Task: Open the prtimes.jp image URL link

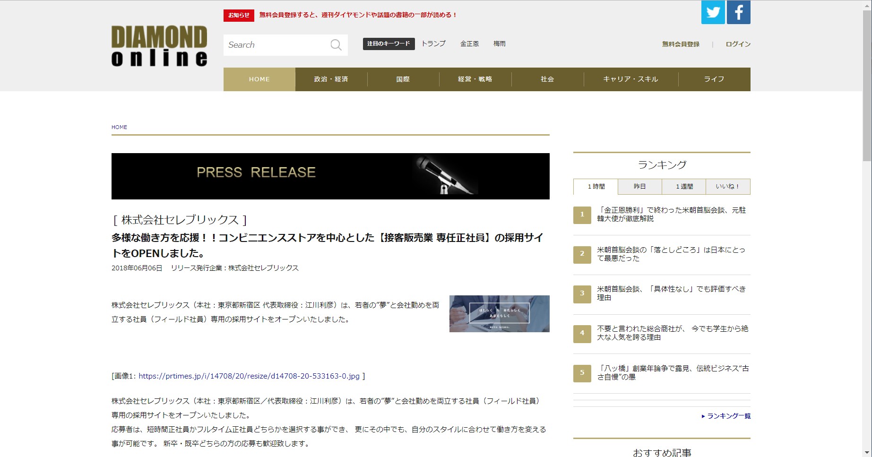Action: (249, 376)
